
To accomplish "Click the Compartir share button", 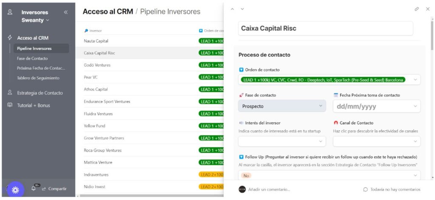I will click(54, 189).
